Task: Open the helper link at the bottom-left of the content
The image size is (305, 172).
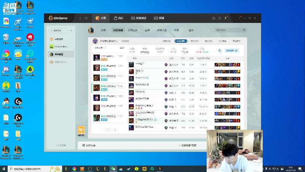Action: pos(89,146)
